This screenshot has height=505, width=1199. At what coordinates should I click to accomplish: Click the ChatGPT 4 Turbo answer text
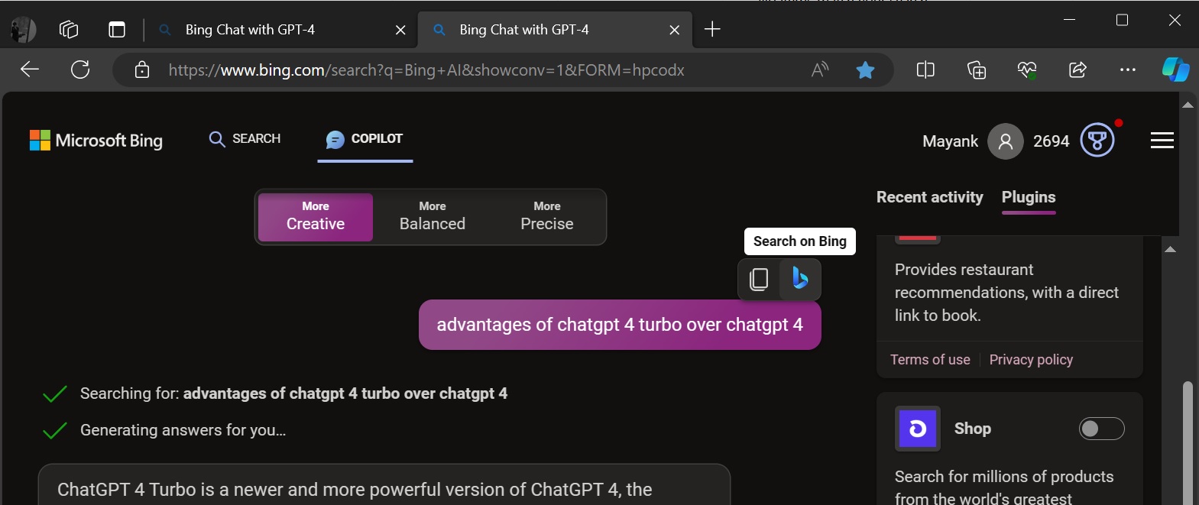[x=355, y=490]
